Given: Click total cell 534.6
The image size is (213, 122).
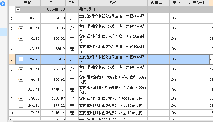Looking at the screenshot, I should 53,59.
